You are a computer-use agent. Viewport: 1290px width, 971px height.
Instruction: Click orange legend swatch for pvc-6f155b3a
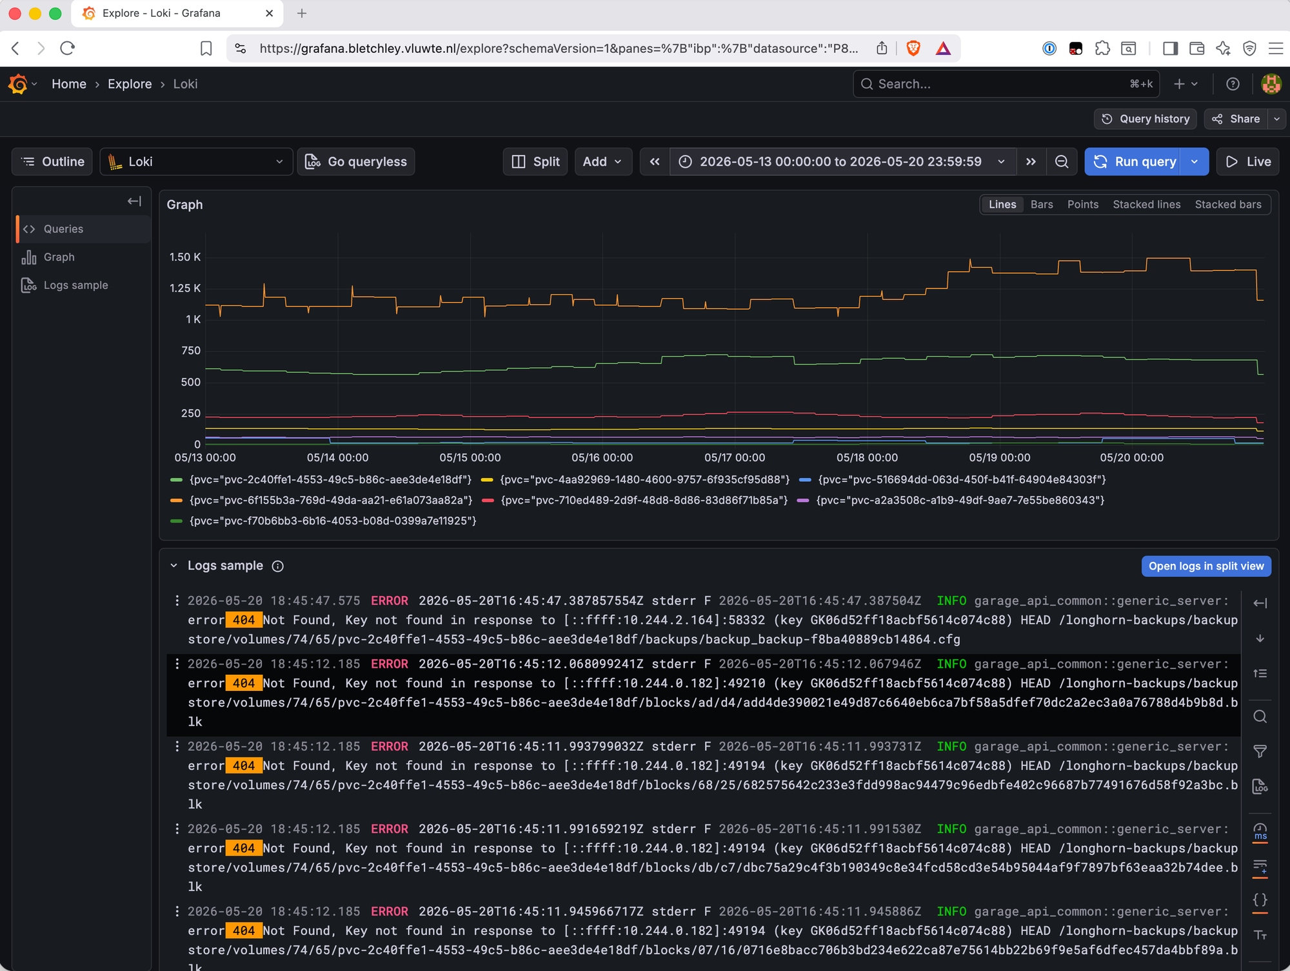pyautogui.click(x=176, y=500)
